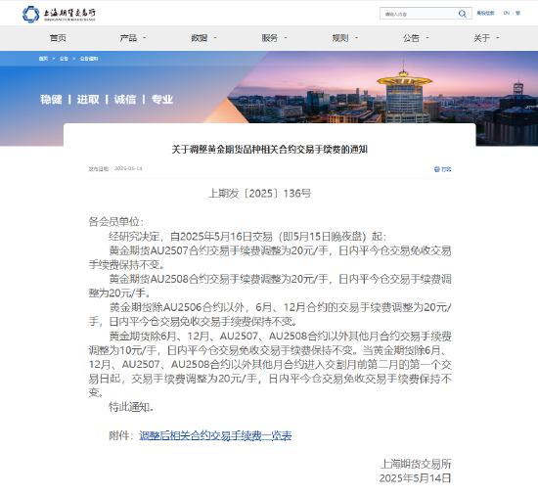Click the closing date 2025年5月14日
The width and height of the screenshot is (538, 496).
tap(415, 478)
